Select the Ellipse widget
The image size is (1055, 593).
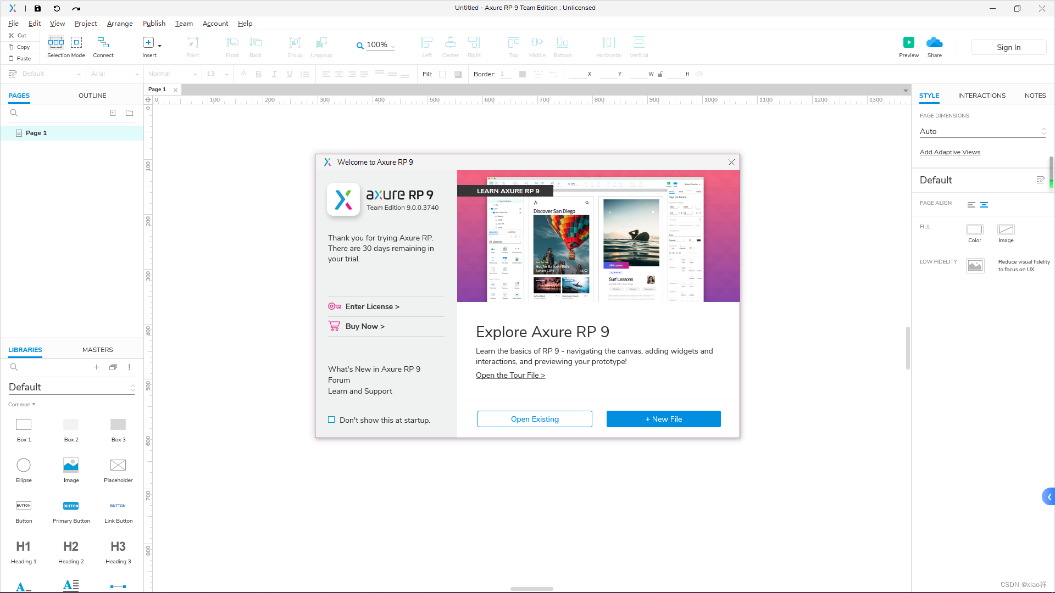[x=24, y=471]
